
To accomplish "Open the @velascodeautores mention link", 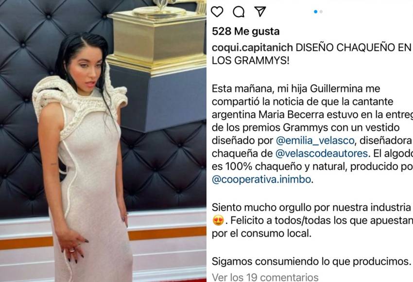I will 321,153.
